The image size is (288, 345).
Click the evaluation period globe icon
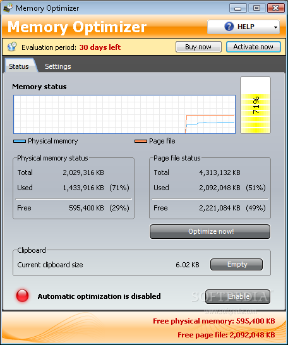tap(12, 47)
